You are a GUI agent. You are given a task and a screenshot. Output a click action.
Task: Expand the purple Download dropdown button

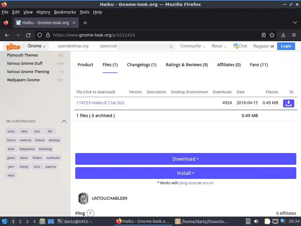tap(186, 159)
